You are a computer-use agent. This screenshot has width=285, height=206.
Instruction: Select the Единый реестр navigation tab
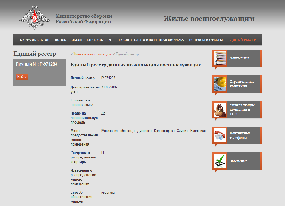[242, 40]
